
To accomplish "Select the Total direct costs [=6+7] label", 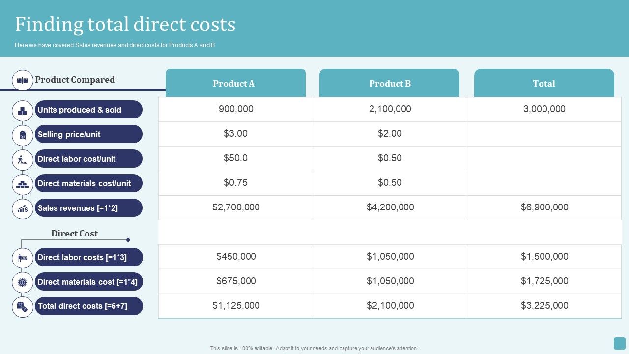I will point(88,306).
